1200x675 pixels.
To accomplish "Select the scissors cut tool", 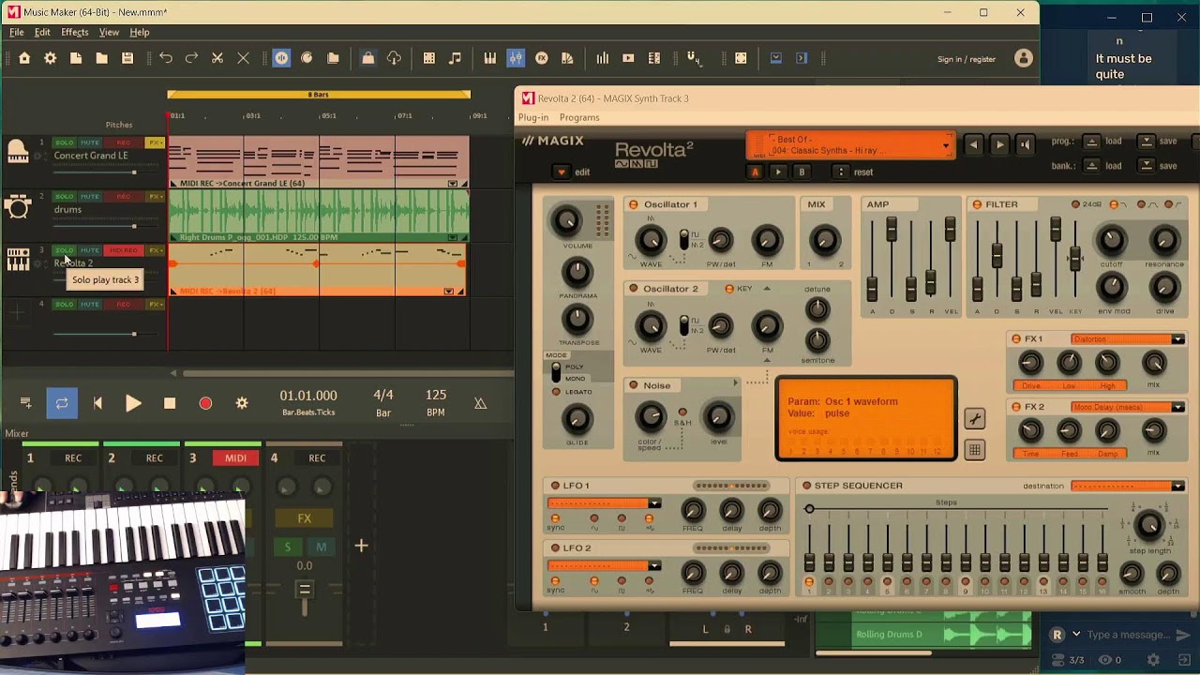I will coord(217,58).
